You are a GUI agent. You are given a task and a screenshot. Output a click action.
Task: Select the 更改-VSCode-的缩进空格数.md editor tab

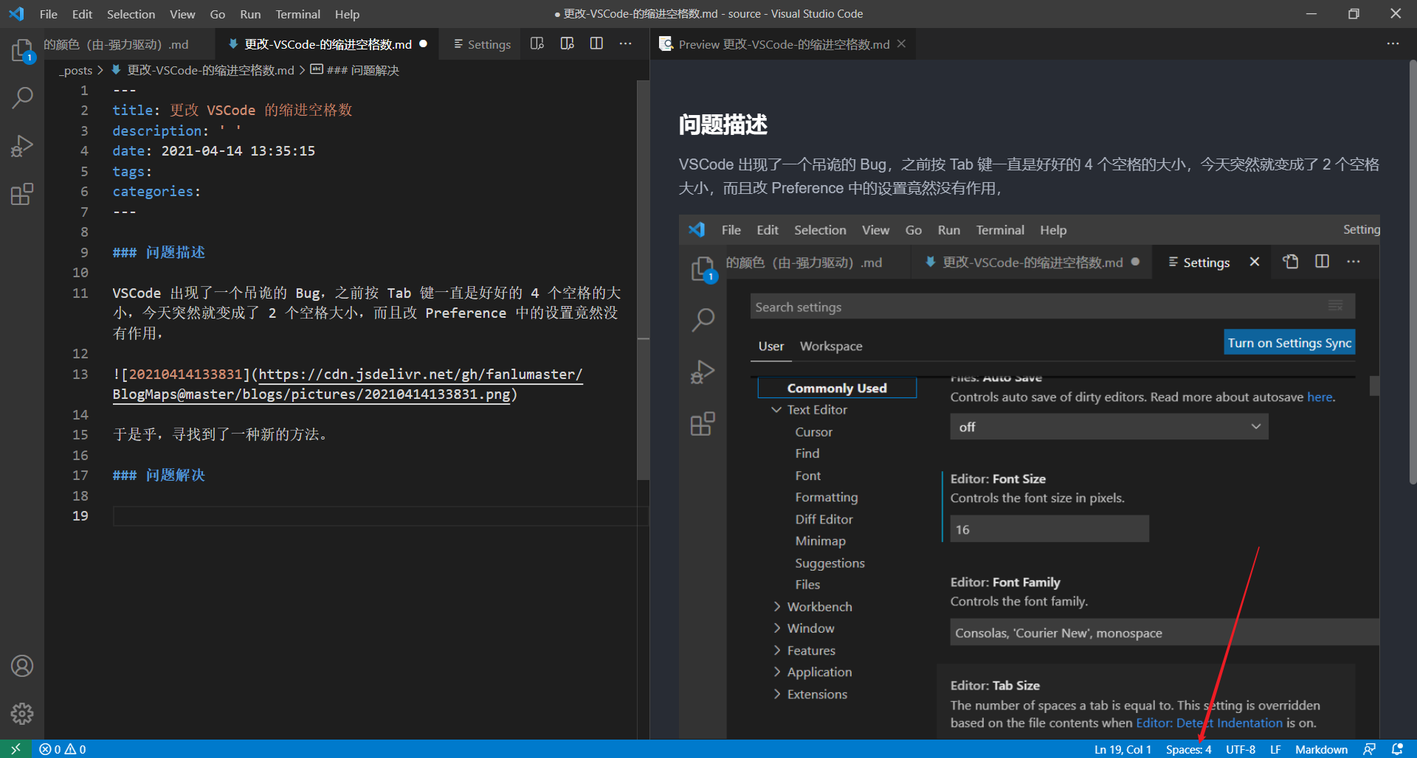(x=327, y=44)
